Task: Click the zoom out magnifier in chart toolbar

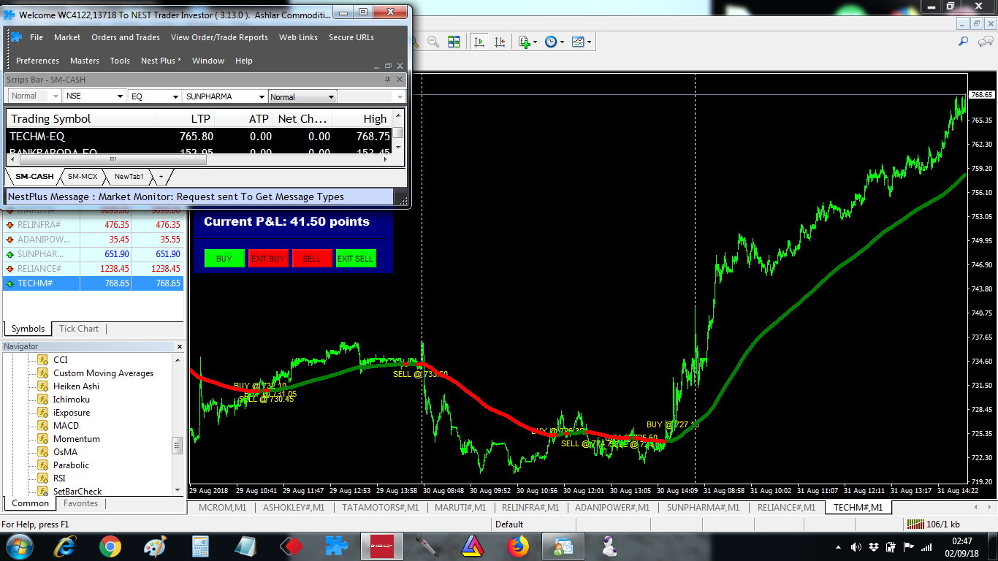Action: (x=433, y=42)
